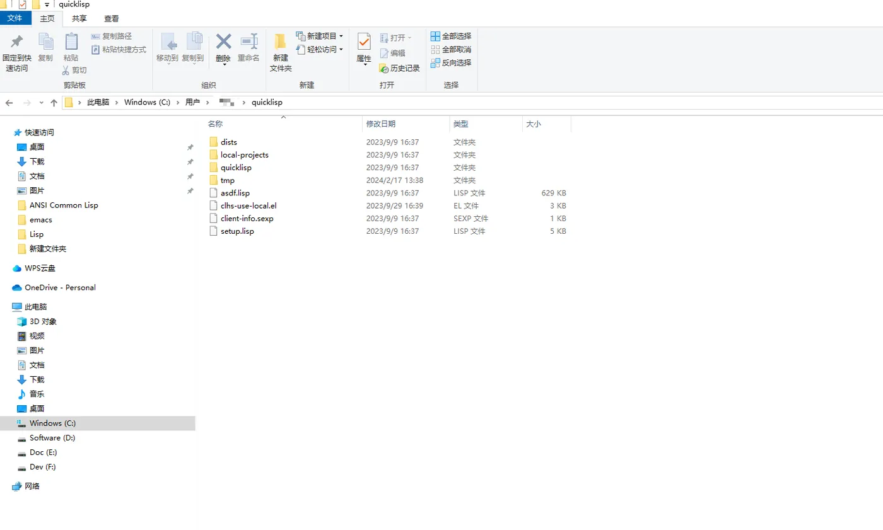Screen dimensions: 883x530
Task: Click the quick access toolbar properties checkmark icon
Action: 23,4
